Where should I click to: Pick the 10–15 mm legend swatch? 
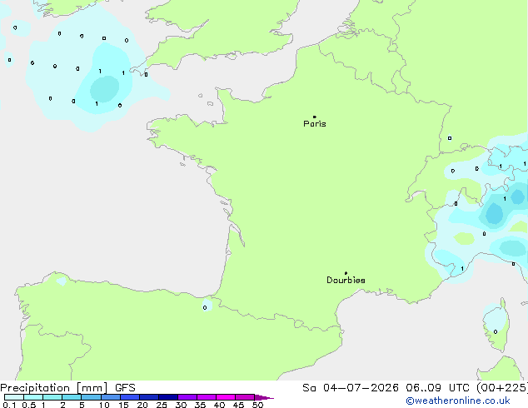coord(111,397)
